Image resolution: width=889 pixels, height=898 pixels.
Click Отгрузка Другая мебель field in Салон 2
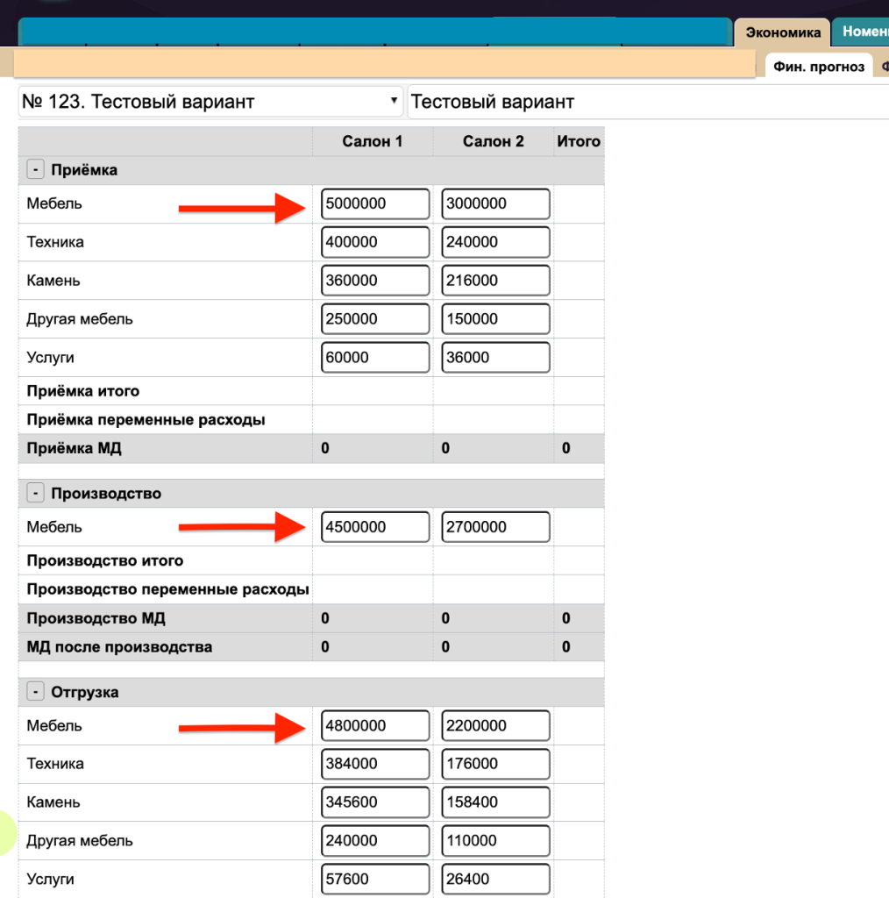tap(495, 841)
